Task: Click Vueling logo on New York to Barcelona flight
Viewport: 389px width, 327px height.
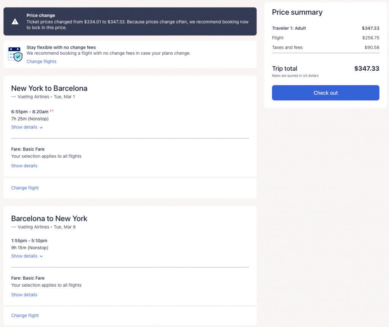Action: 14,97
